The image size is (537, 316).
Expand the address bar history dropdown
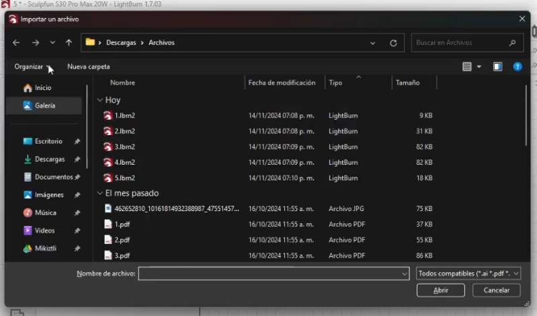pyautogui.click(x=372, y=43)
